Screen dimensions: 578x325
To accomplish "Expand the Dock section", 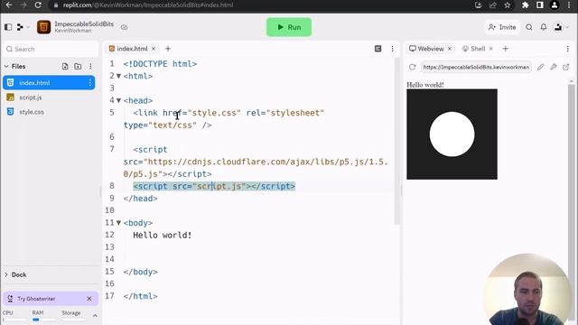I will point(6,274).
